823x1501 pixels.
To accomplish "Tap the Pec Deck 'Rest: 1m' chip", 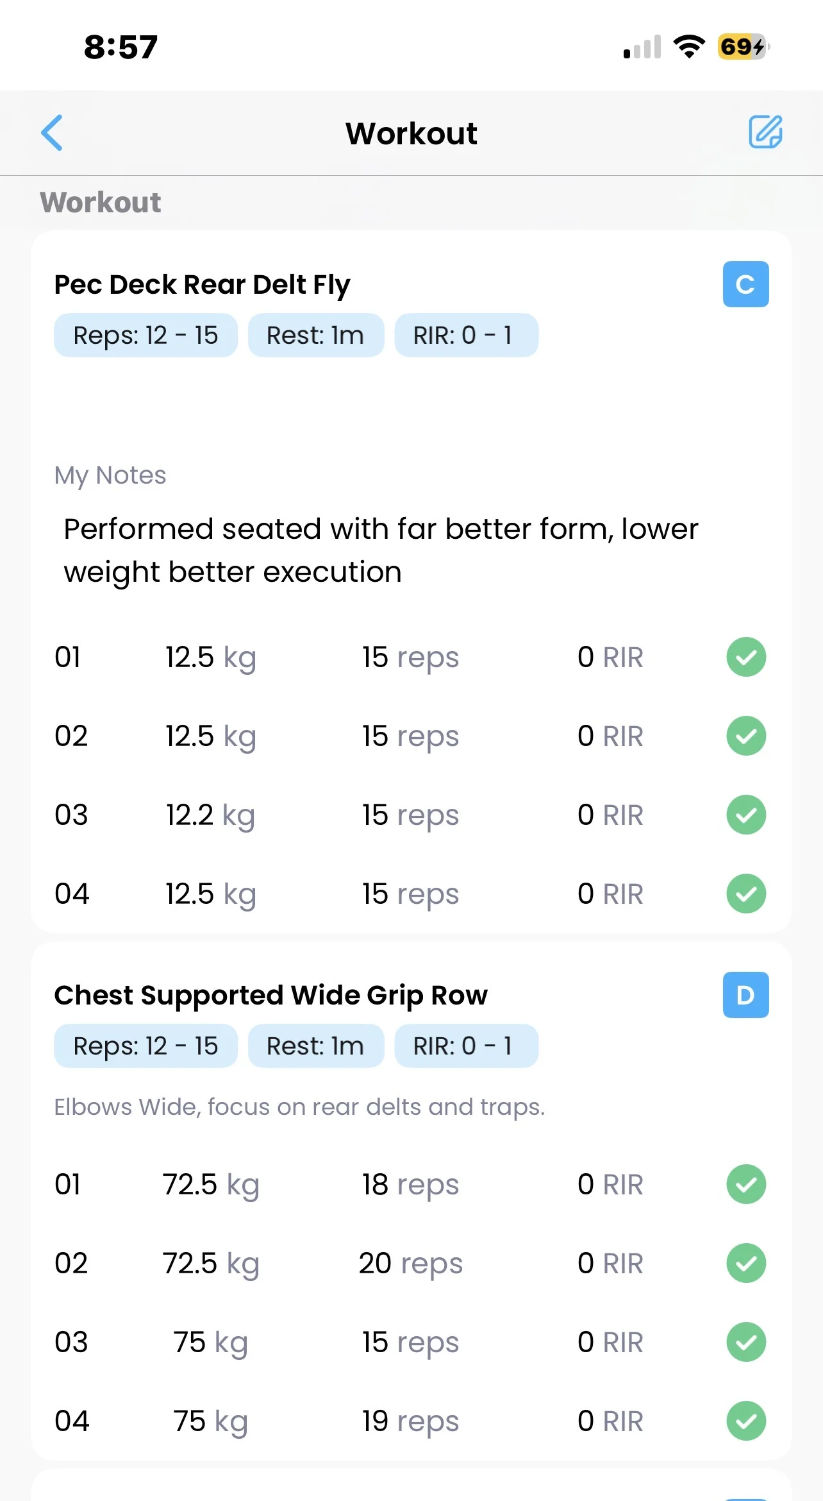I will (315, 335).
